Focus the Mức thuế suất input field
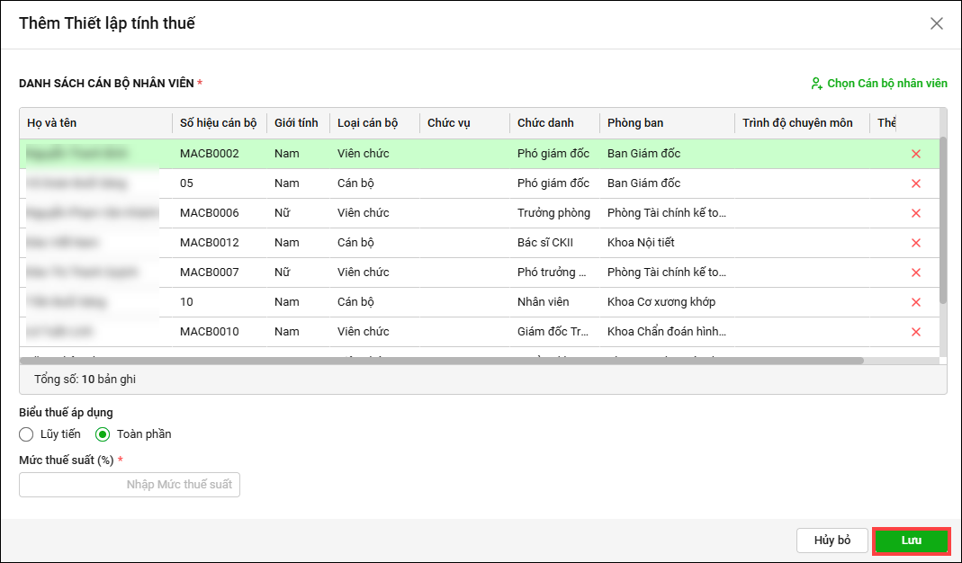Screen dimensions: 962x563 (x=130, y=485)
